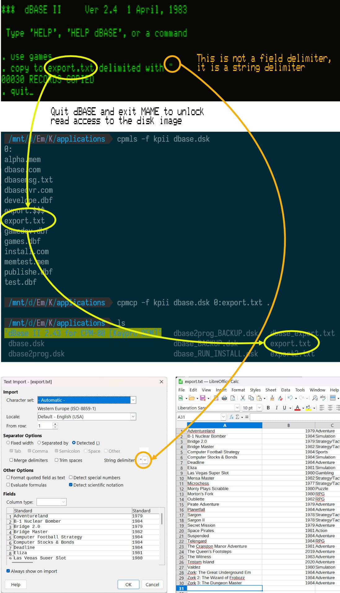
Task: Uncheck Detect scientific notation
Action: (x=71, y=485)
